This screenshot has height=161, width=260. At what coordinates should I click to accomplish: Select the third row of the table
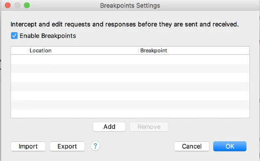(130, 78)
